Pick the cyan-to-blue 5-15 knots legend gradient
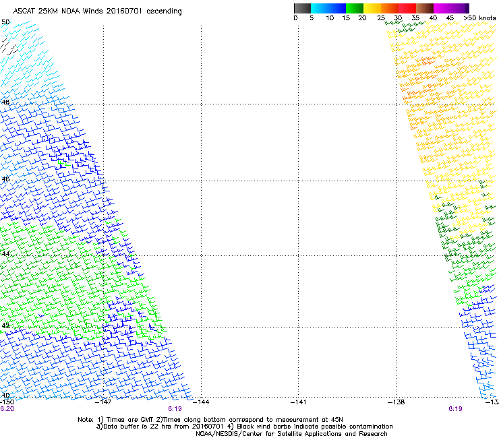The width and height of the screenshot is (499, 438). [328, 8]
